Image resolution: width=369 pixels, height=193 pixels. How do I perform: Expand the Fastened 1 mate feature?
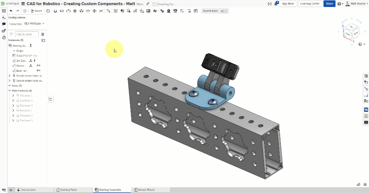point(13,96)
